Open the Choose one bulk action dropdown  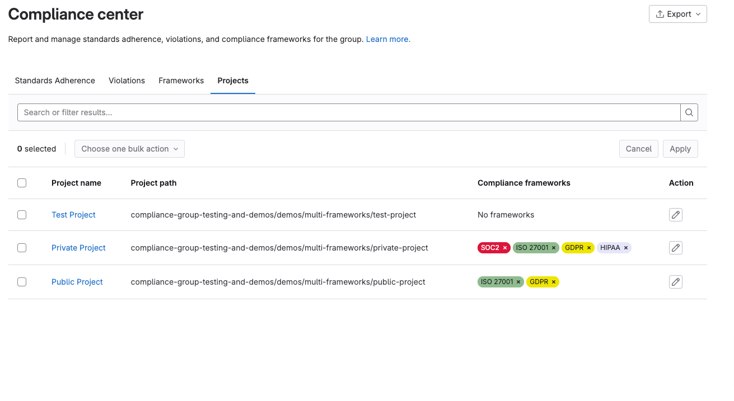click(x=129, y=148)
